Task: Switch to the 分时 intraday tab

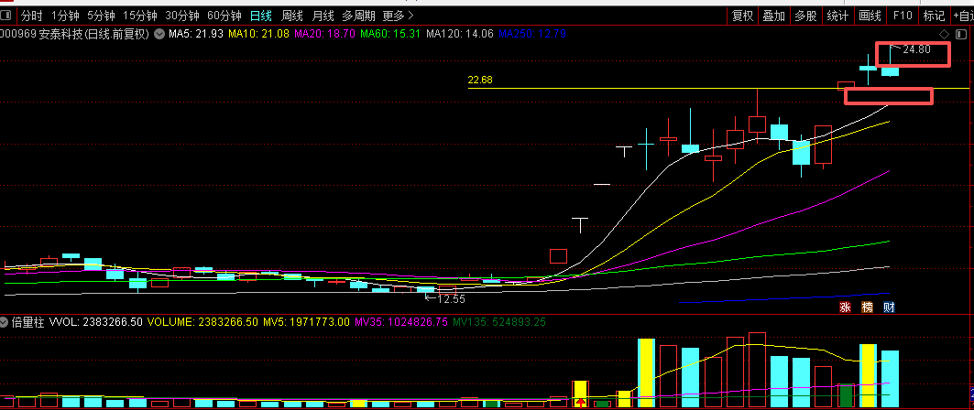Action: [x=32, y=16]
